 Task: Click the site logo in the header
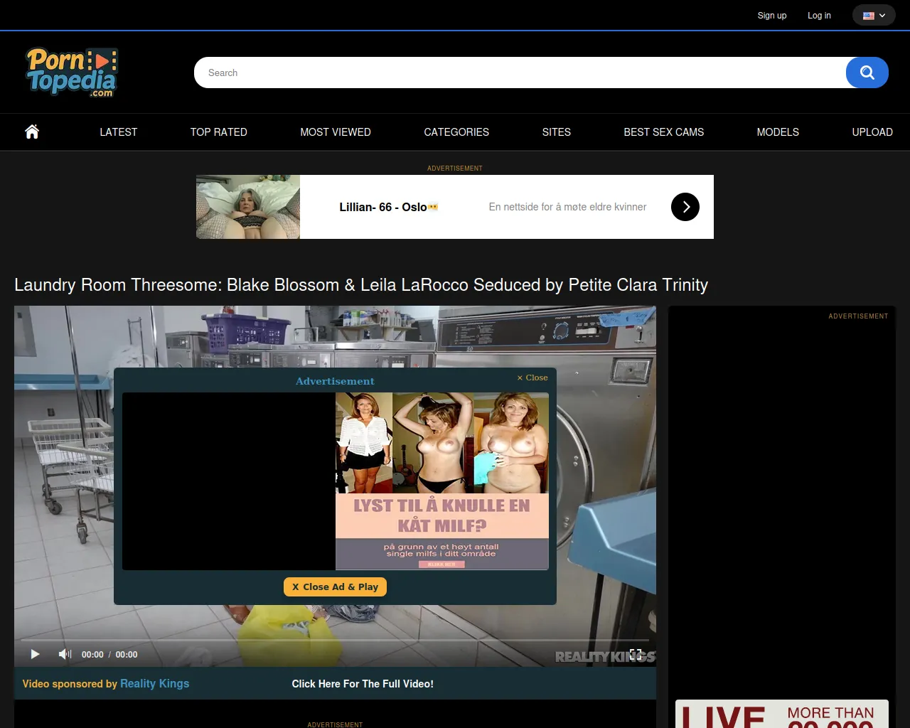[x=72, y=72]
